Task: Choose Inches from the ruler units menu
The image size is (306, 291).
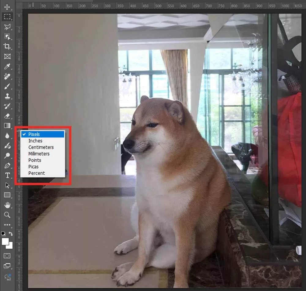Action: point(35,141)
